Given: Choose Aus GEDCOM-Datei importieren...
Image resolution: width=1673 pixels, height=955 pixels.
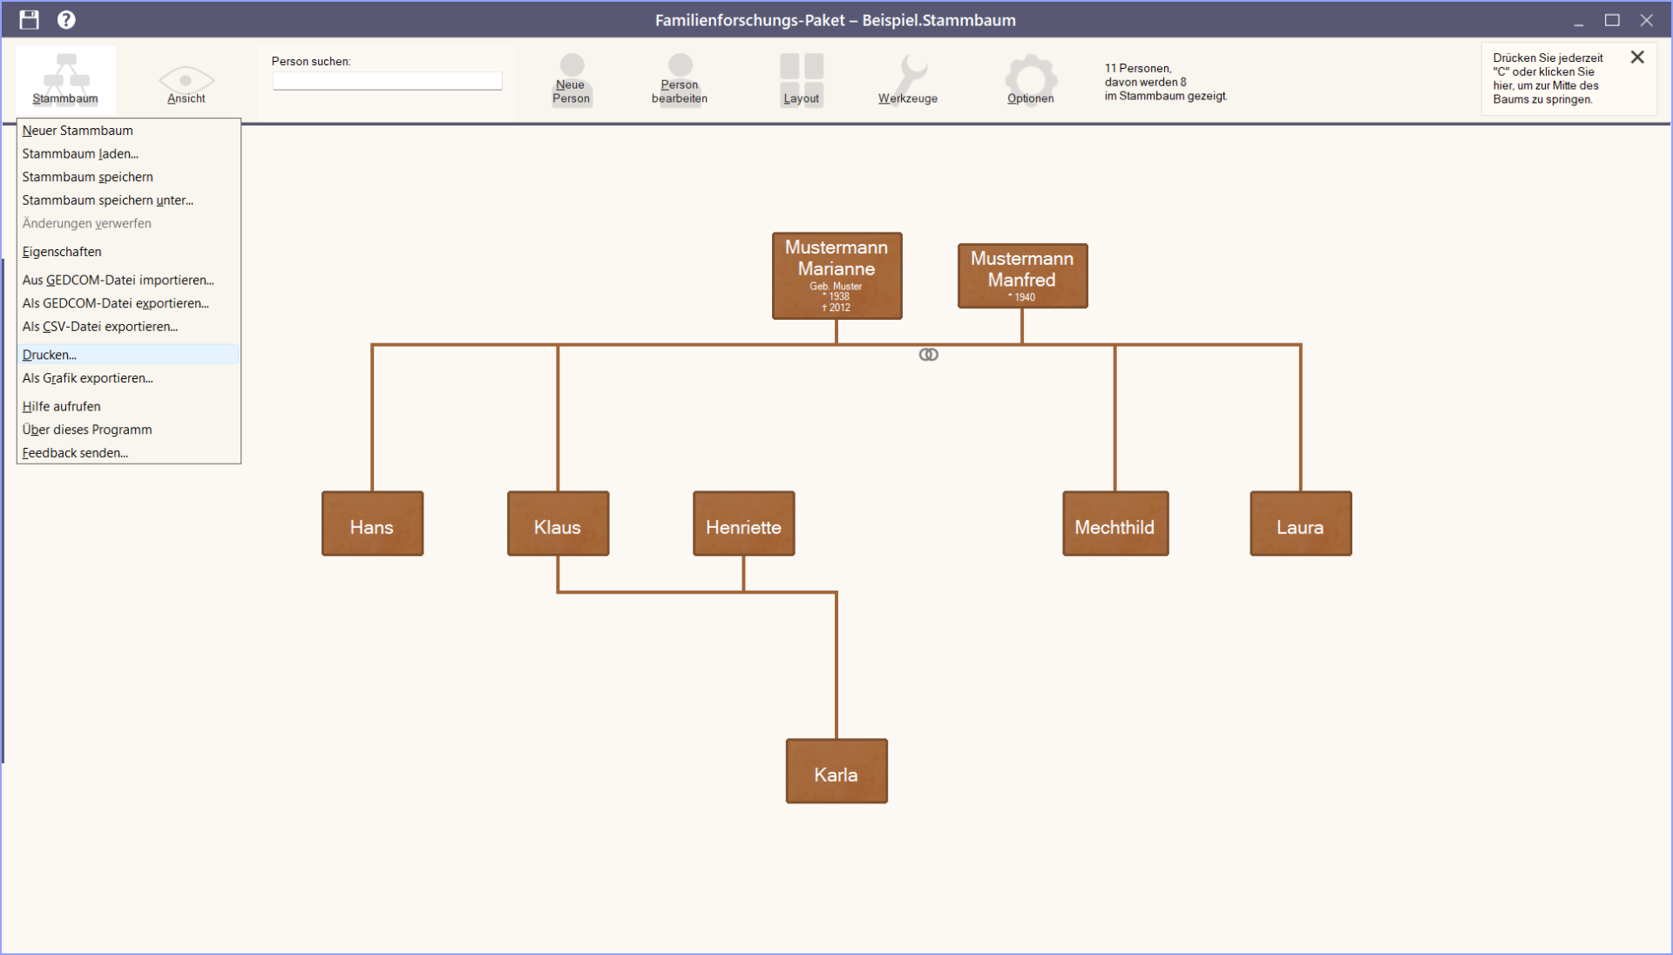Looking at the screenshot, I should pos(128,280).
